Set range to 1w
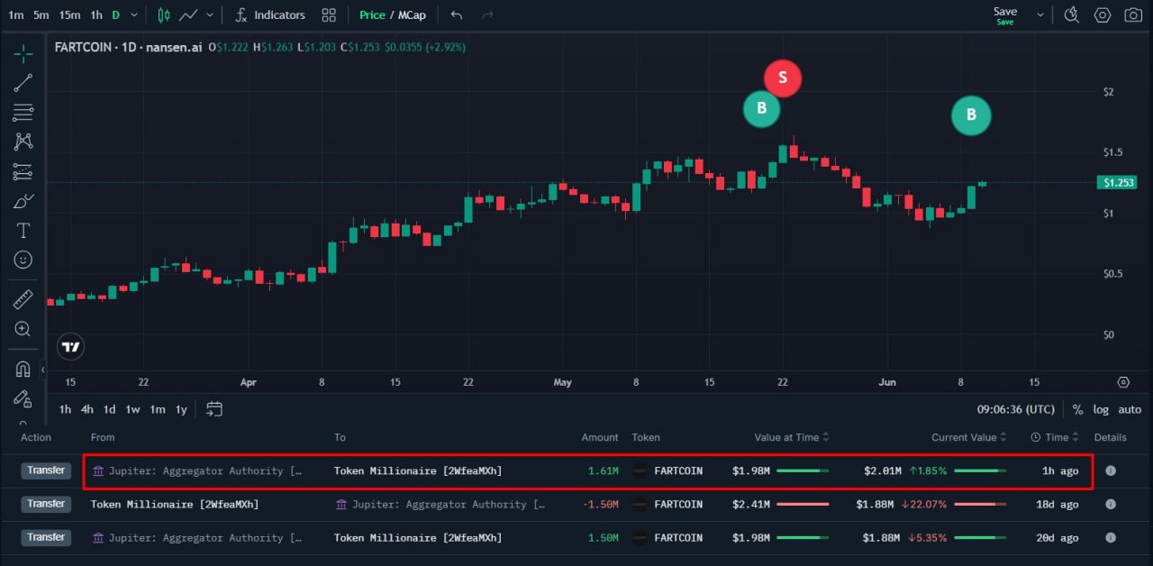1153x566 pixels. tap(132, 409)
